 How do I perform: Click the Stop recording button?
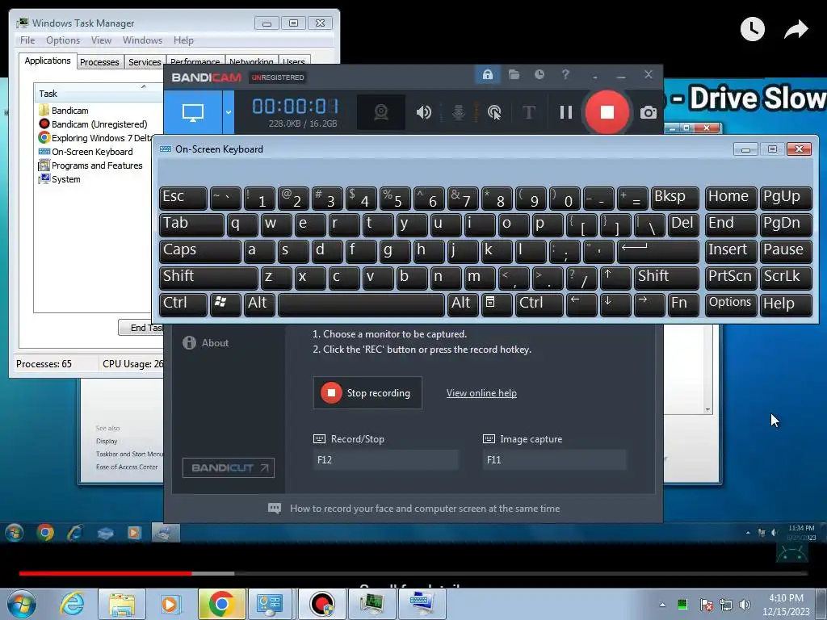point(367,393)
